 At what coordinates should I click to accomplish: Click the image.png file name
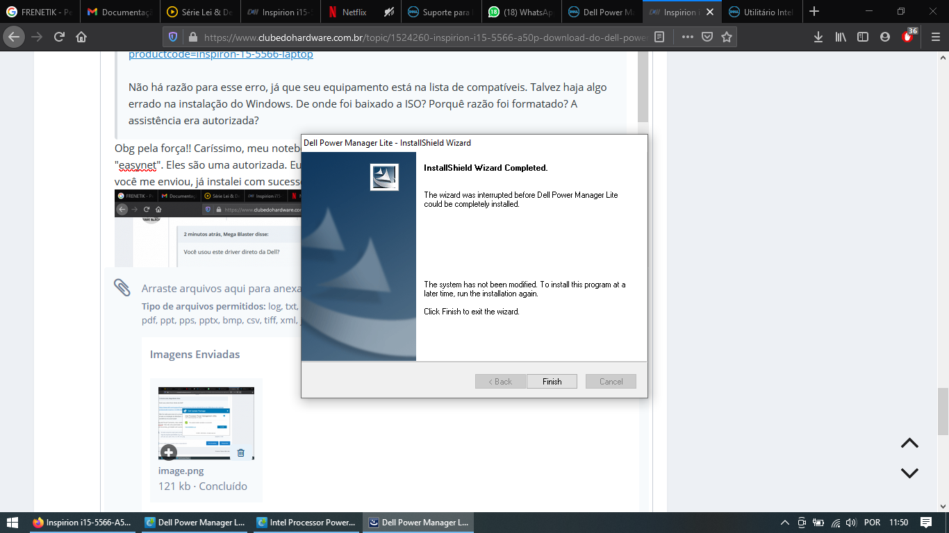181,471
